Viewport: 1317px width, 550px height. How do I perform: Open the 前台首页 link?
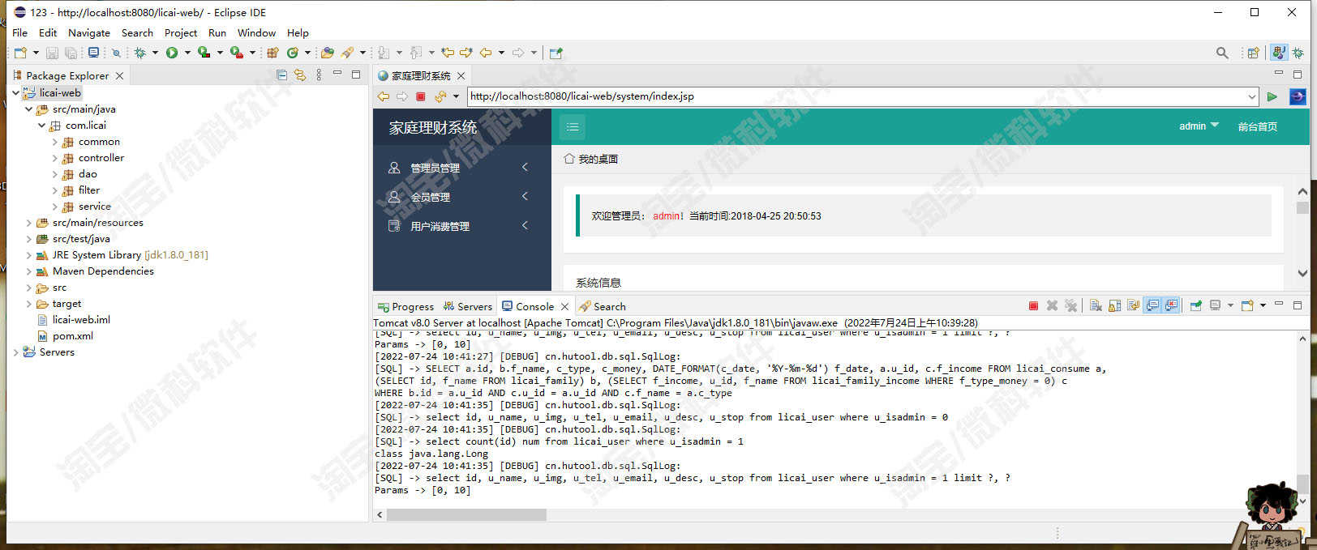(1257, 126)
